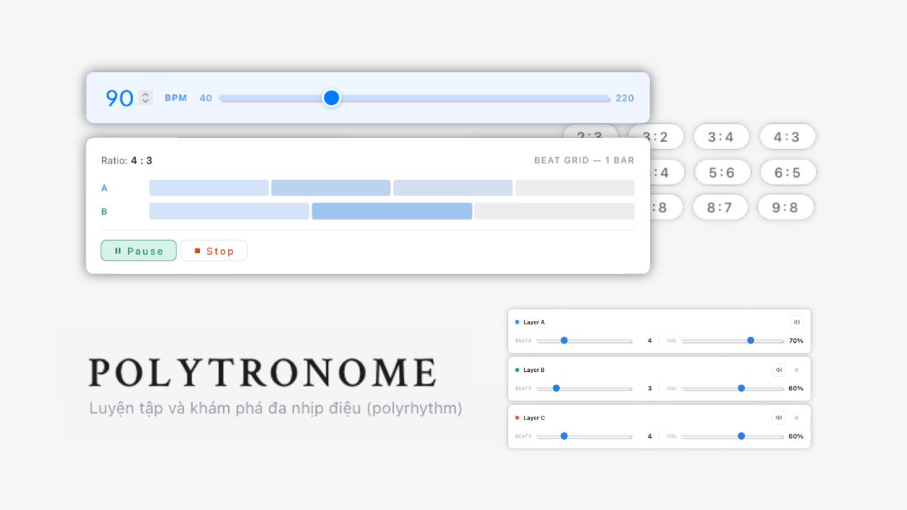The width and height of the screenshot is (907, 510).
Task: Click the '60%' volume value of Layer B
Action: coord(796,388)
